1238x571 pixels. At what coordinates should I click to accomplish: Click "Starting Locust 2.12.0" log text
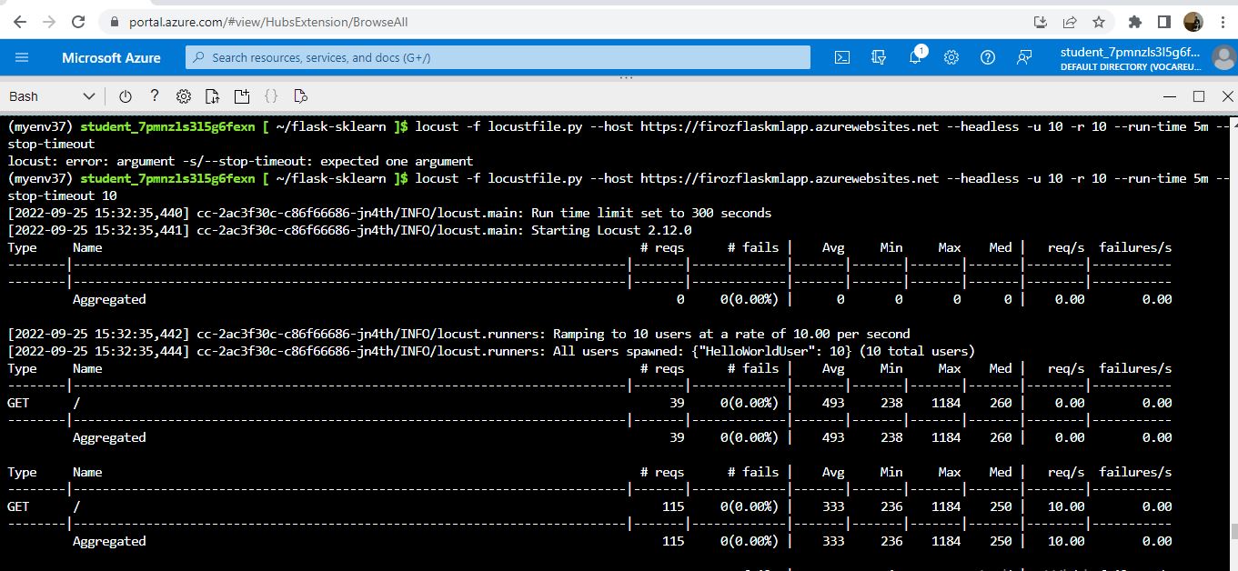[x=611, y=230]
